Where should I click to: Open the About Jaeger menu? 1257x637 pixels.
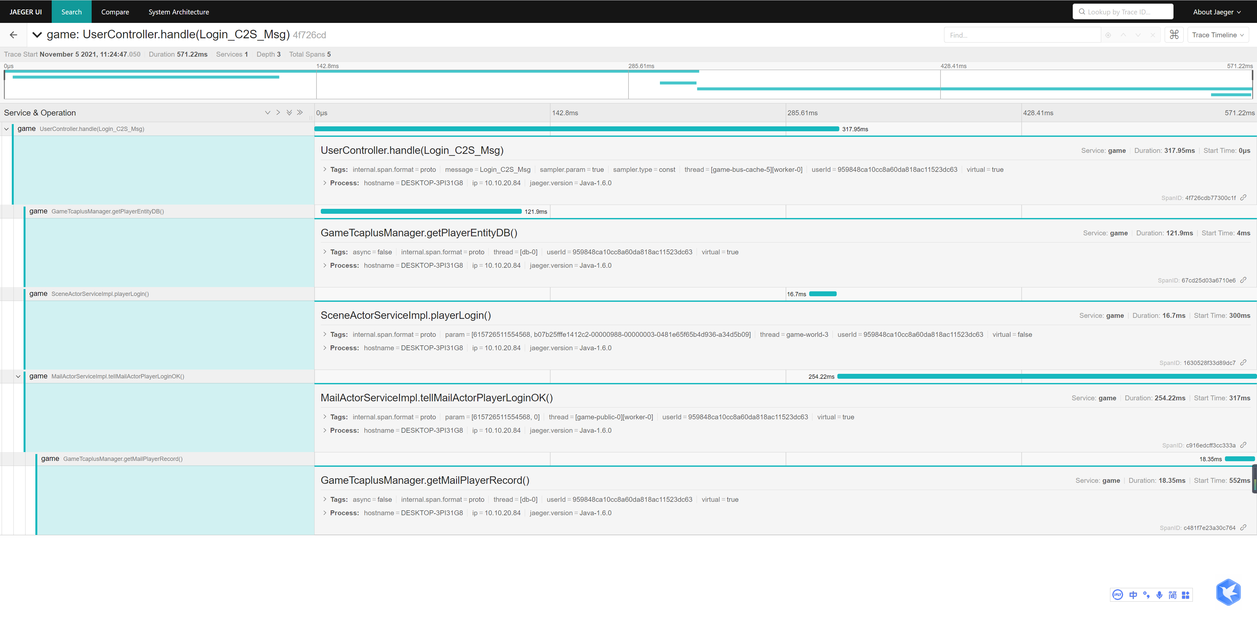[x=1216, y=12]
